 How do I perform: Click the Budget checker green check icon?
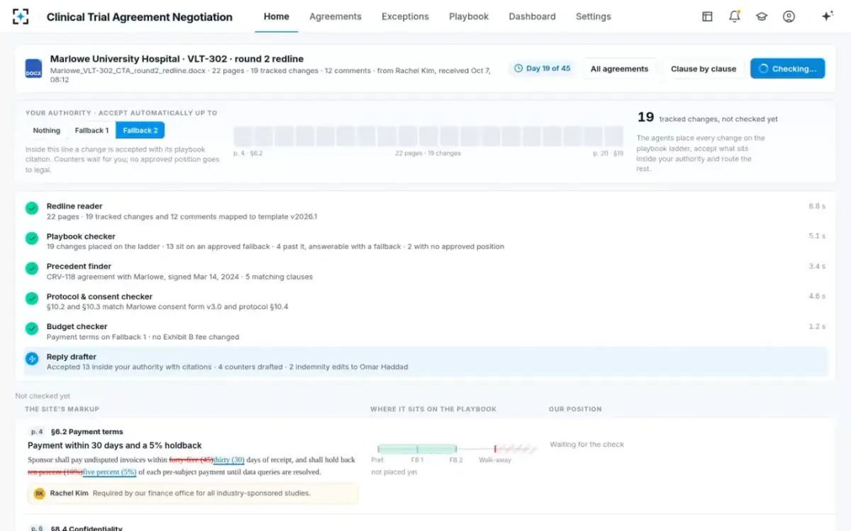click(x=32, y=329)
